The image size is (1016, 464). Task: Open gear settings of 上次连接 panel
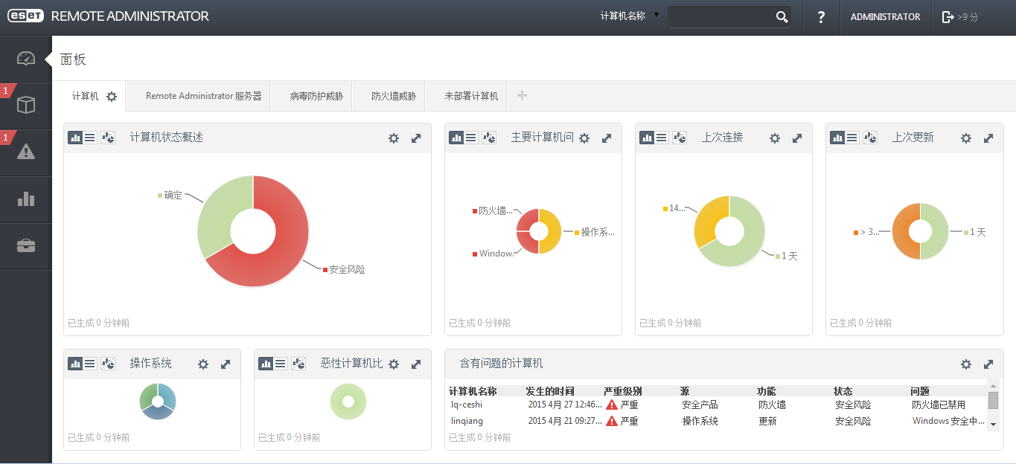tap(775, 138)
